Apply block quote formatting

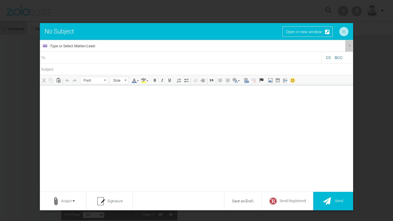[211, 81]
